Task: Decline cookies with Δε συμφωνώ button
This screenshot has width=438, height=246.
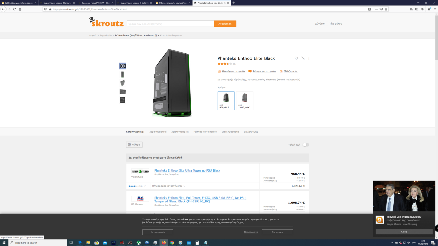Action: point(158,232)
